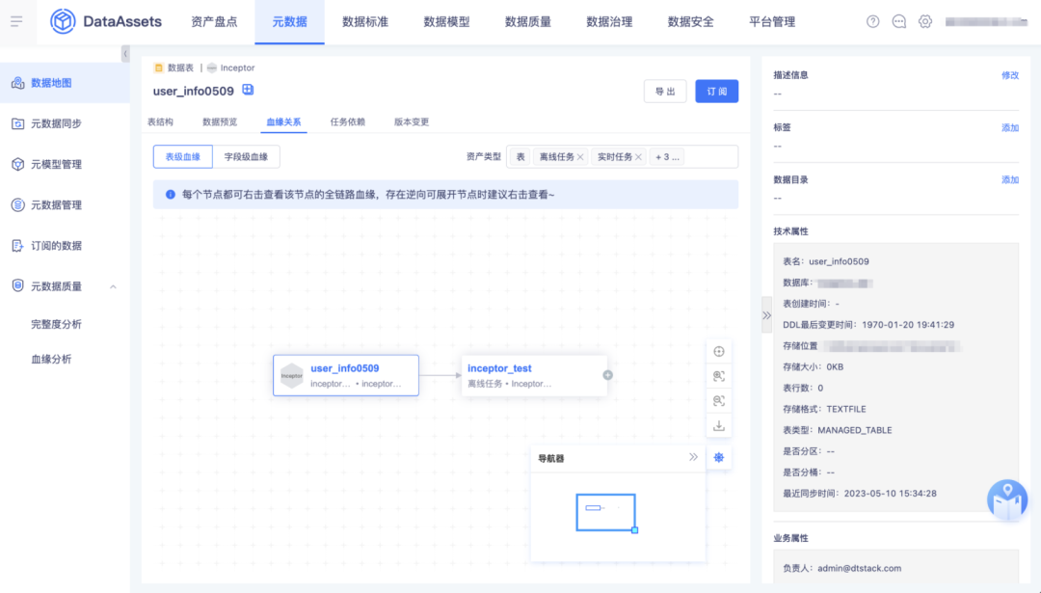Download the lineage graph image

(718, 425)
